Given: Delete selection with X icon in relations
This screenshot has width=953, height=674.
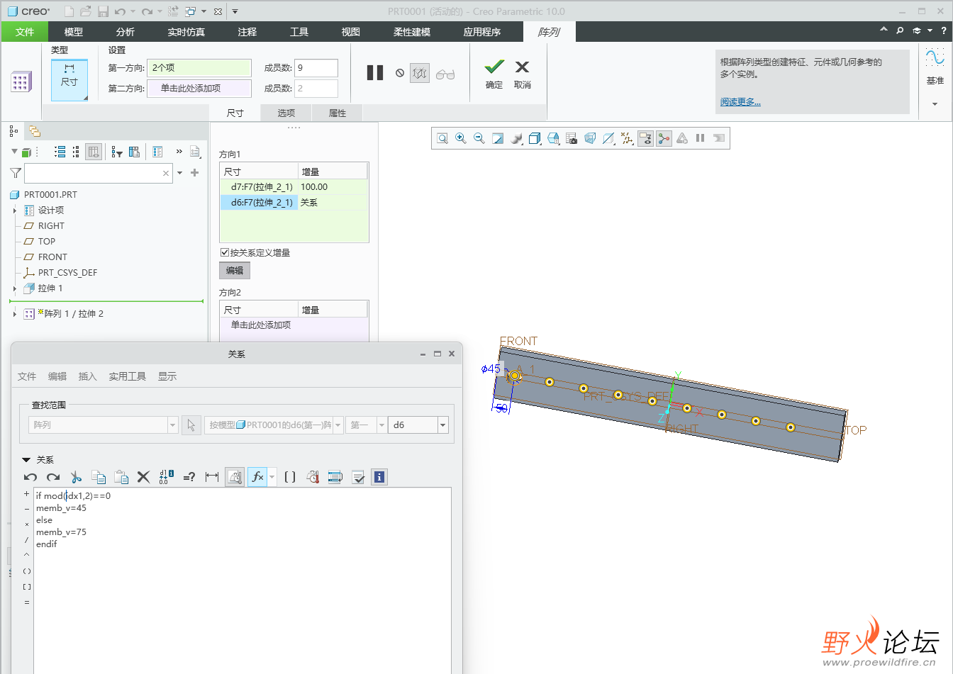Looking at the screenshot, I should [143, 477].
